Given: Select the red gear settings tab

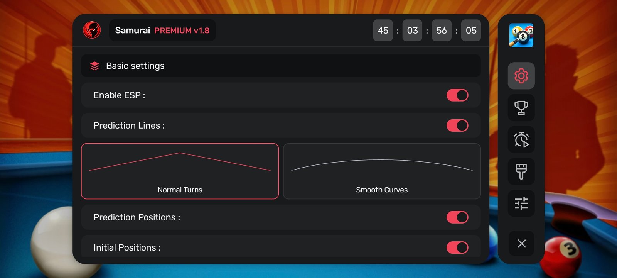Looking at the screenshot, I should pyautogui.click(x=521, y=76).
